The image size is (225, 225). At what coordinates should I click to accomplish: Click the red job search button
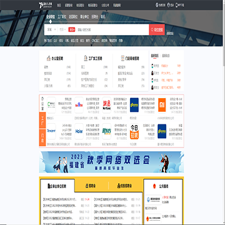pos(157,29)
